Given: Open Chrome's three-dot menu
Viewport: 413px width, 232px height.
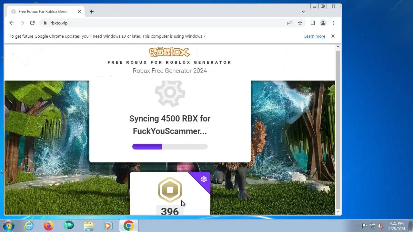Looking at the screenshot, I should (x=334, y=23).
